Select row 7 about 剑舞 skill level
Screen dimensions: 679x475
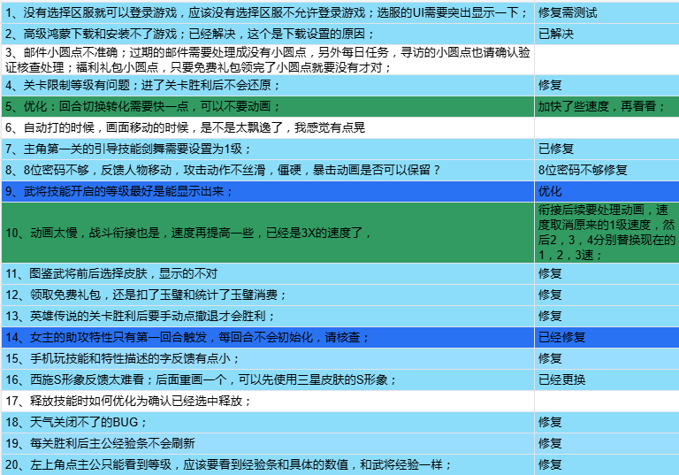[x=268, y=149]
